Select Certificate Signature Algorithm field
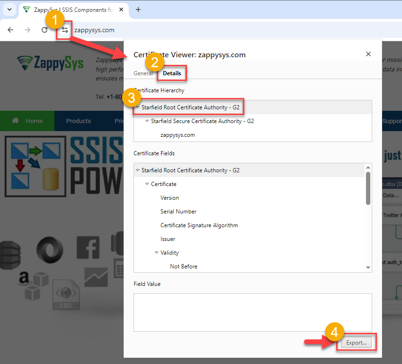Image resolution: width=402 pixels, height=364 pixels. 199,225
